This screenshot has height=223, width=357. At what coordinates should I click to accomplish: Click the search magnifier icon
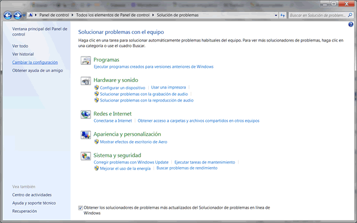tap(350, 15)
